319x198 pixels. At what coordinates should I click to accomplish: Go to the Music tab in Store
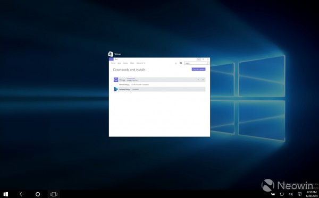132,63
